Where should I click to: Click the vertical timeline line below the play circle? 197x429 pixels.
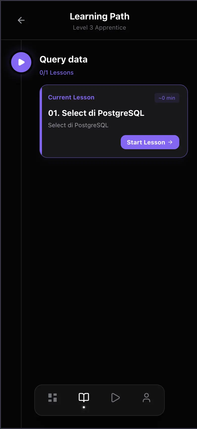coord(21,228)
